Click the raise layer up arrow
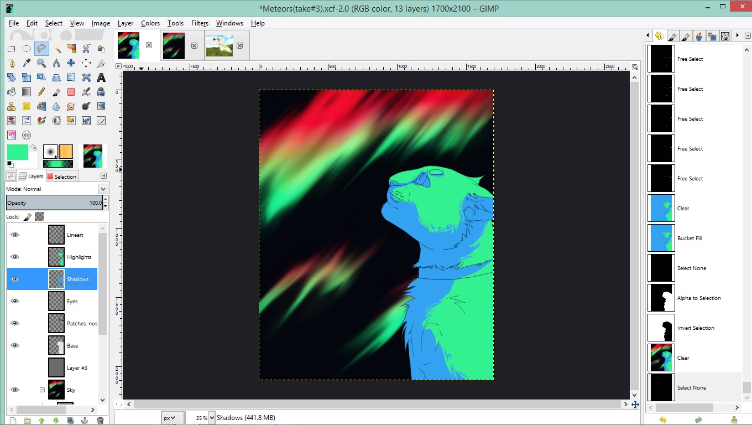 tap(41, 421)
